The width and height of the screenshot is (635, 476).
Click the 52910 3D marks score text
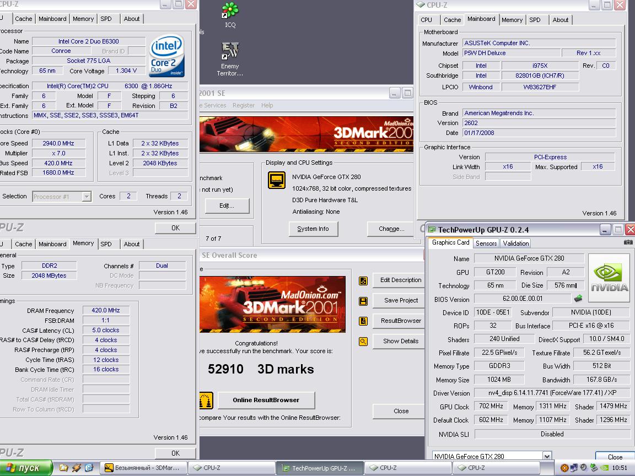[x=261, y=369]
